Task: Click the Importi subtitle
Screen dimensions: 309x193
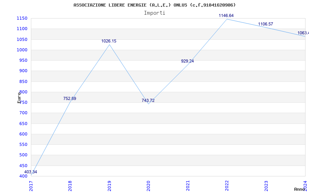Action: click(x=154, y=13)
